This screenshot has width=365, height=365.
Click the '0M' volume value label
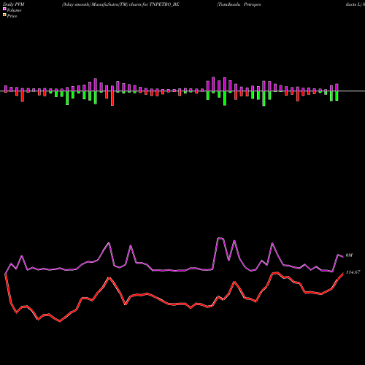tap(349, 255)
